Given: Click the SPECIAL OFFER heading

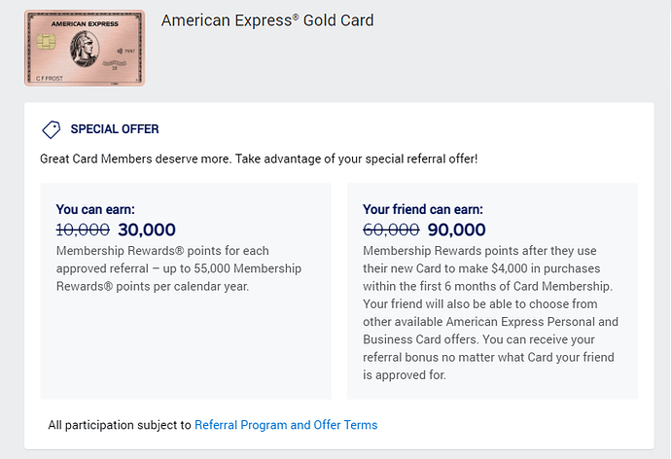Looking at the screenshot, I should click(115, 128).
